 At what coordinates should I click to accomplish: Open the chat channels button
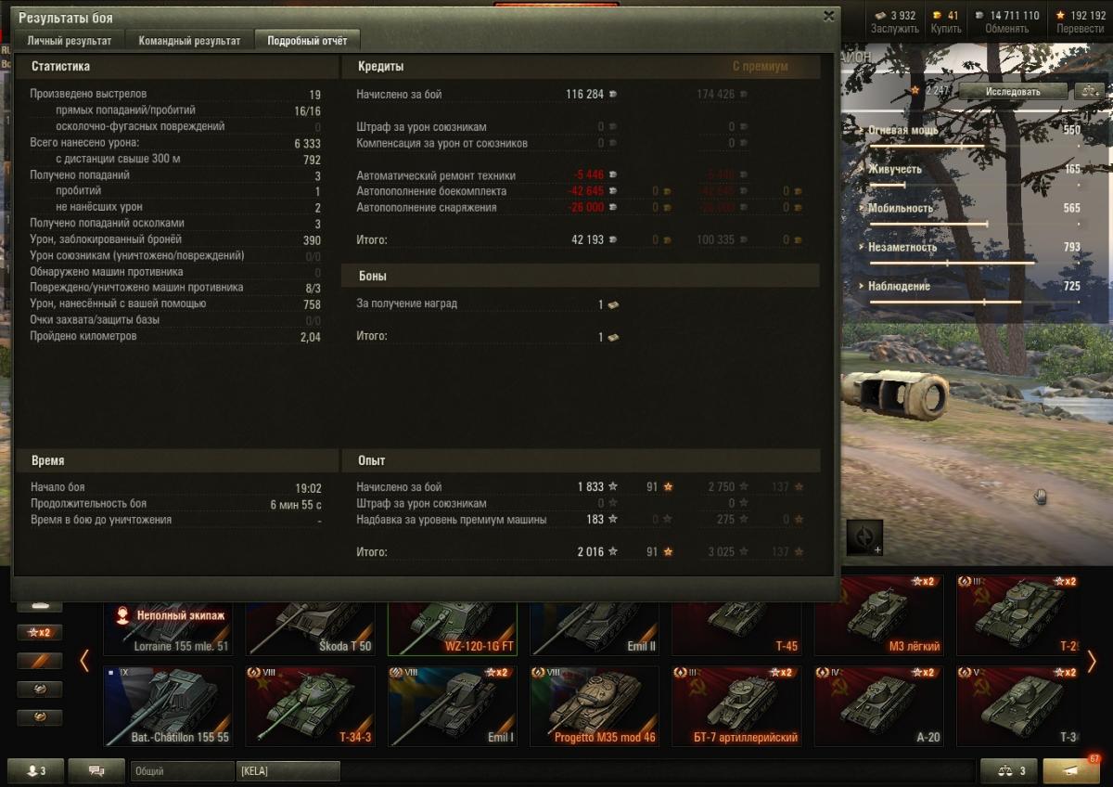tap(97, 771)
